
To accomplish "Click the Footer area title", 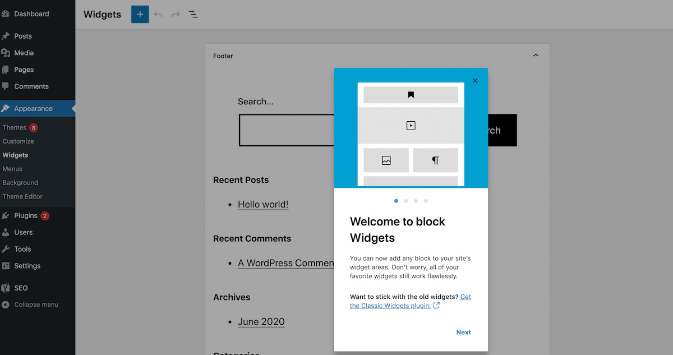I will [x=223, y=56].
